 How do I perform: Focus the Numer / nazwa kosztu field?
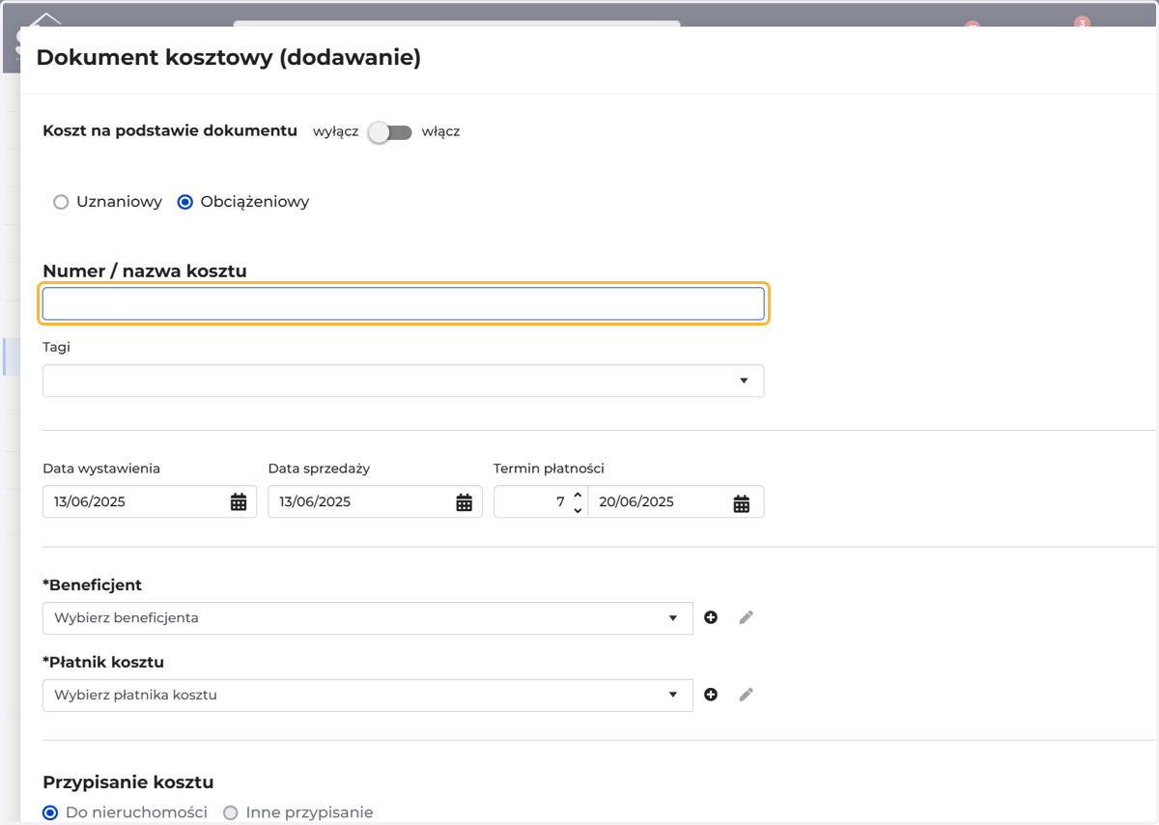pyautogui.click(x=404, y=303)
